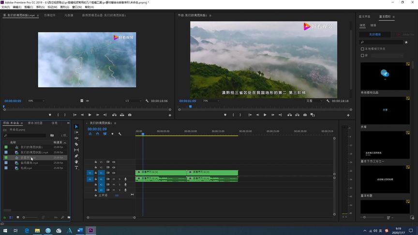Click the 基本下方三分之一 template thumbnail

(385, 145)
